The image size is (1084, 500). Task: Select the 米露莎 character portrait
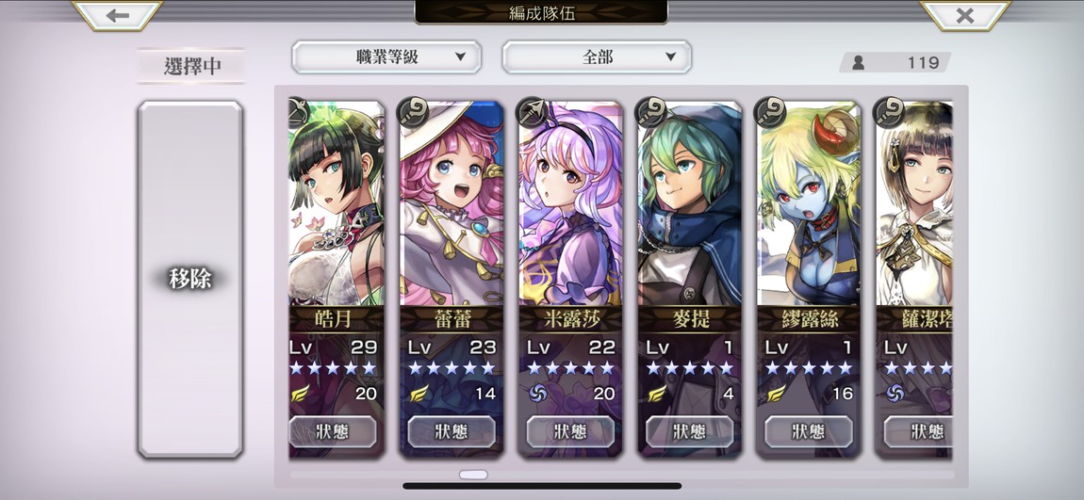(570, 203)
